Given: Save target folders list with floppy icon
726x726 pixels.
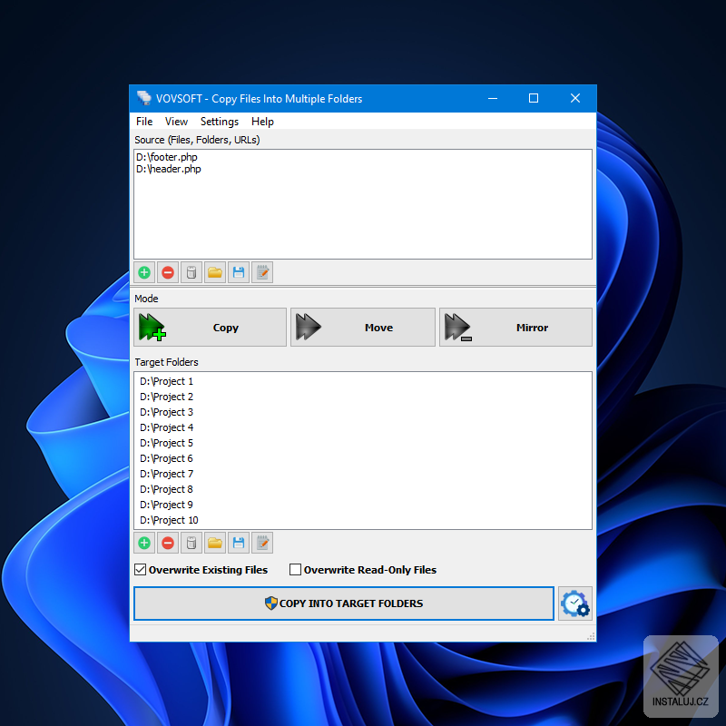Looking at the screenshot, I should pyautogui.click(x=239, y=543).
